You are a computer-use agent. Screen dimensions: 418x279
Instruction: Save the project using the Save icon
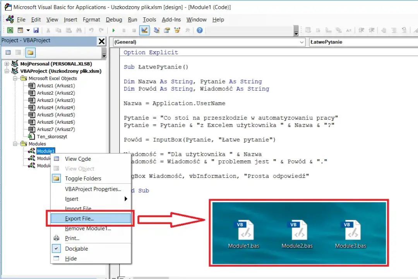coord(36,30)
